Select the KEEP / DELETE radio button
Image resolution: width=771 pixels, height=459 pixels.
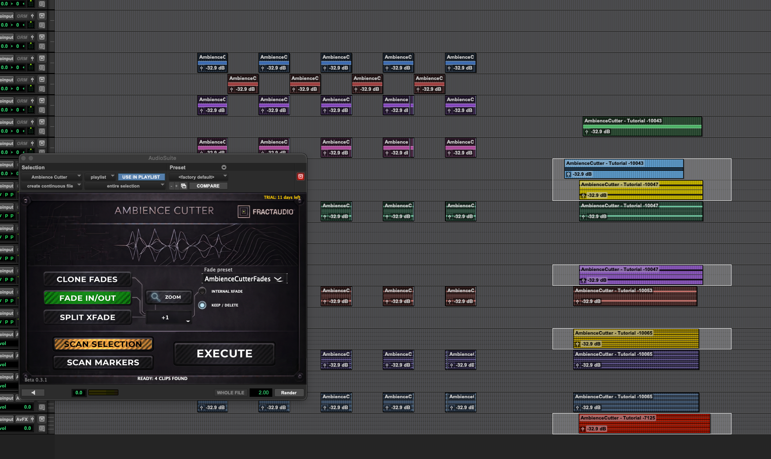click(x=202, y=305)
